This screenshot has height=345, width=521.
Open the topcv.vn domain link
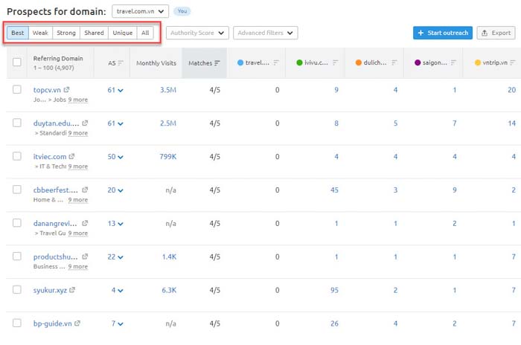point(47,90)
